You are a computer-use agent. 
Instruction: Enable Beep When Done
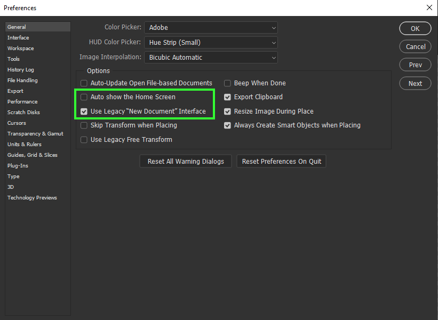[x=227, y=83]
